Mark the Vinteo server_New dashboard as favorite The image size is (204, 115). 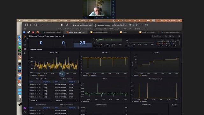point(60,36)
